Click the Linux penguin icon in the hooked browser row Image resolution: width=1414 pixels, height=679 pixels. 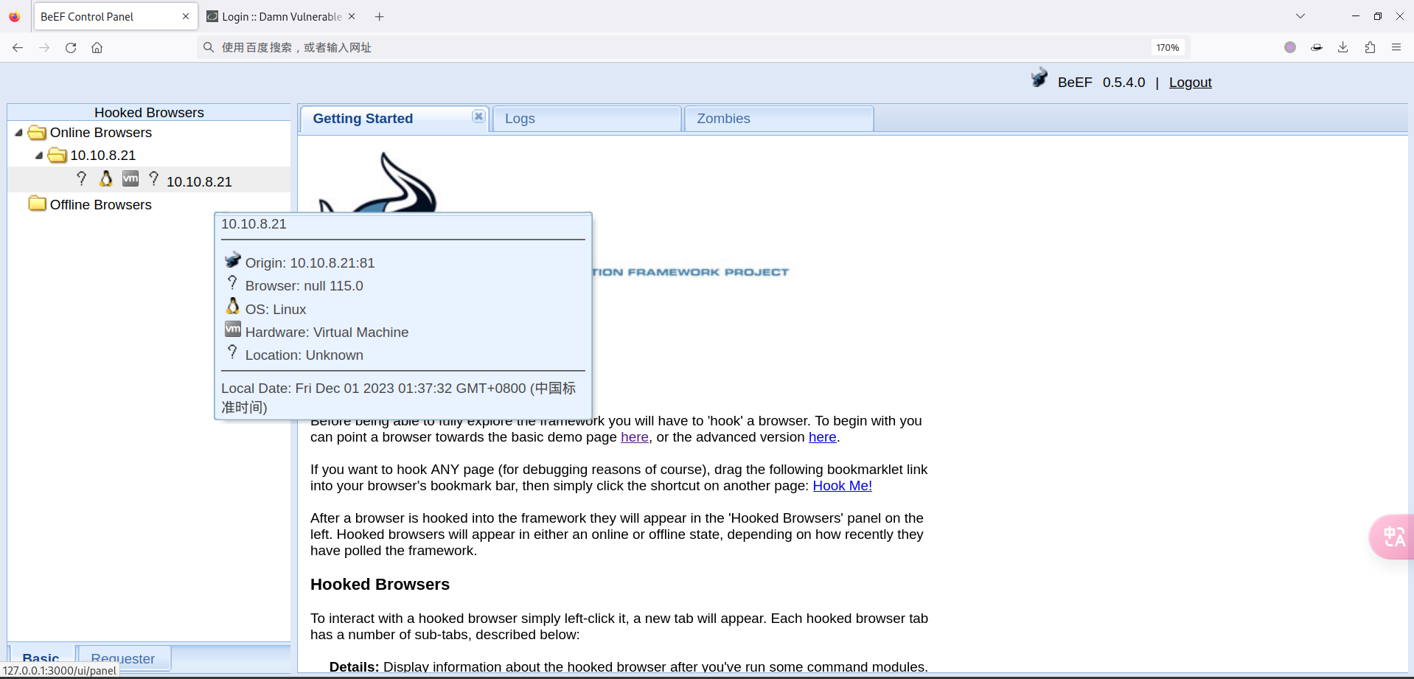(106, 178)
